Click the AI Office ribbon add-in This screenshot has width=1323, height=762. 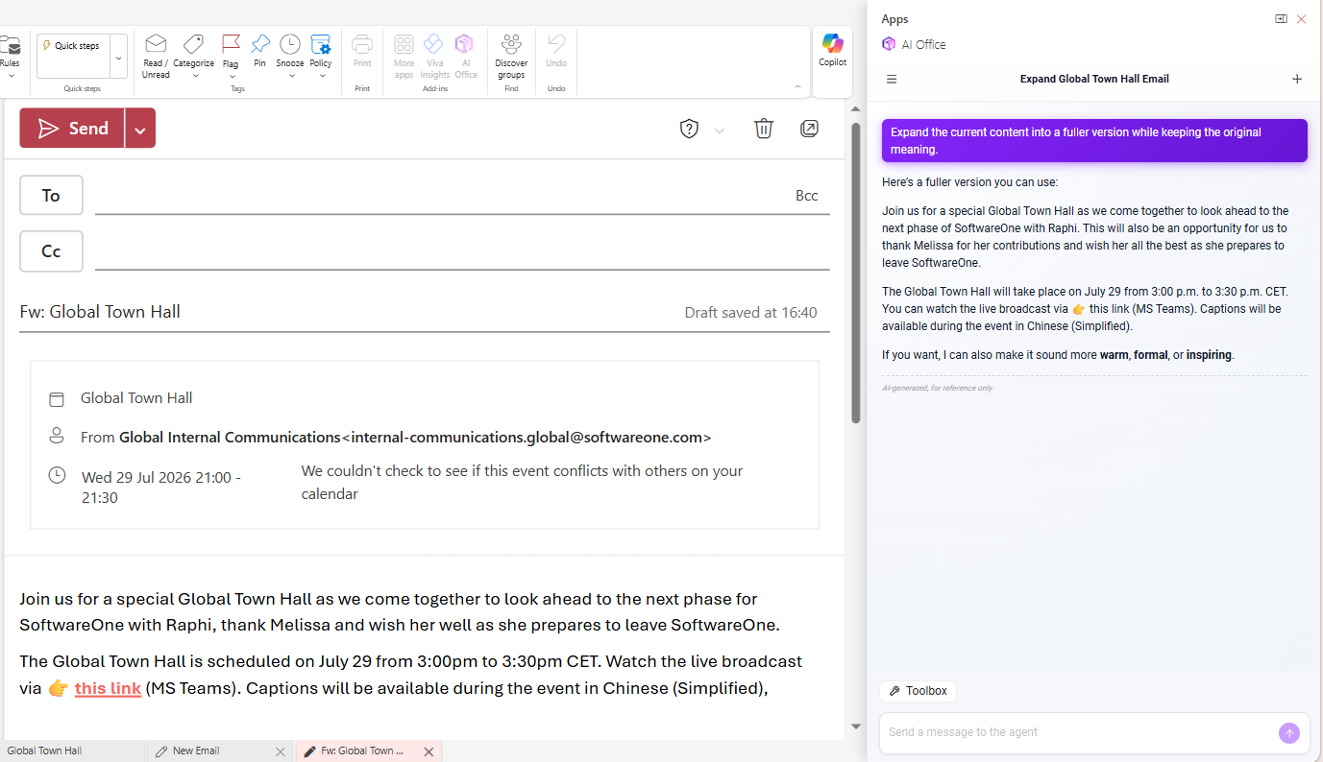[x=466, y=56]
